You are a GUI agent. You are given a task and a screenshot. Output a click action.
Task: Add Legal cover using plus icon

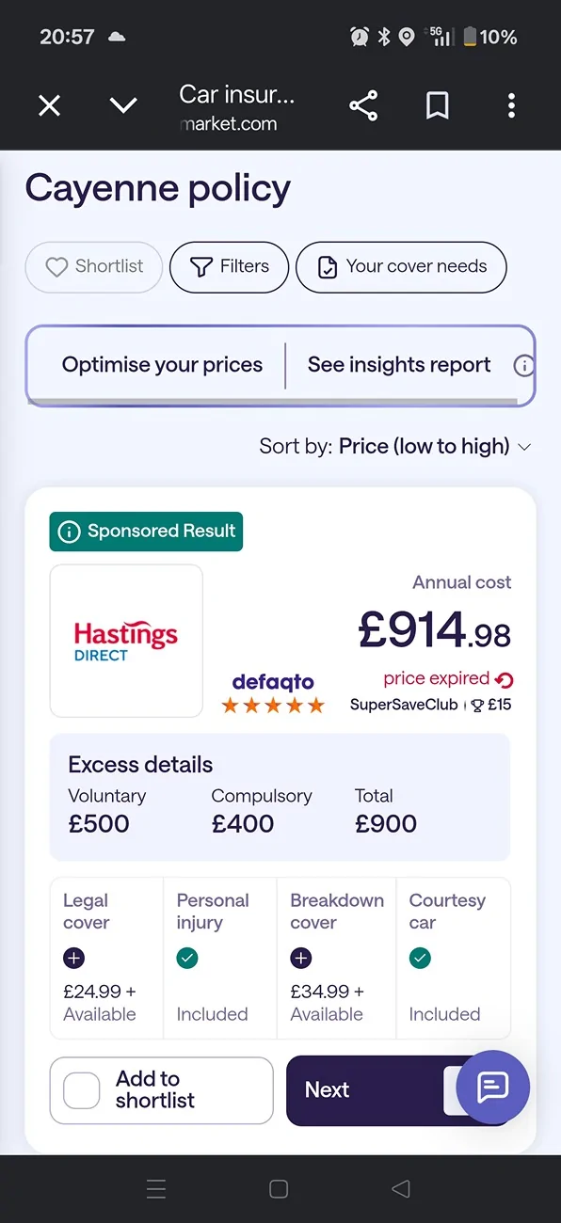74,958
